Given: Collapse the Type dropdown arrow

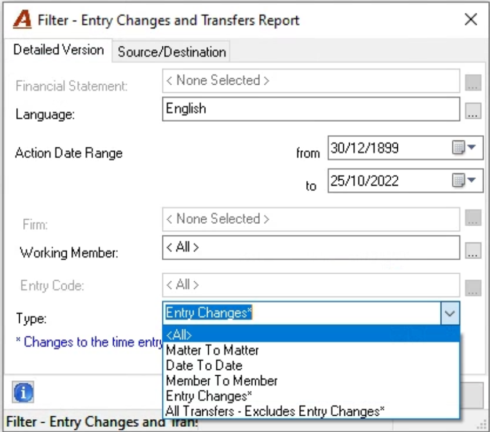Looking at the screenshot, I should (x=449, y=313).
